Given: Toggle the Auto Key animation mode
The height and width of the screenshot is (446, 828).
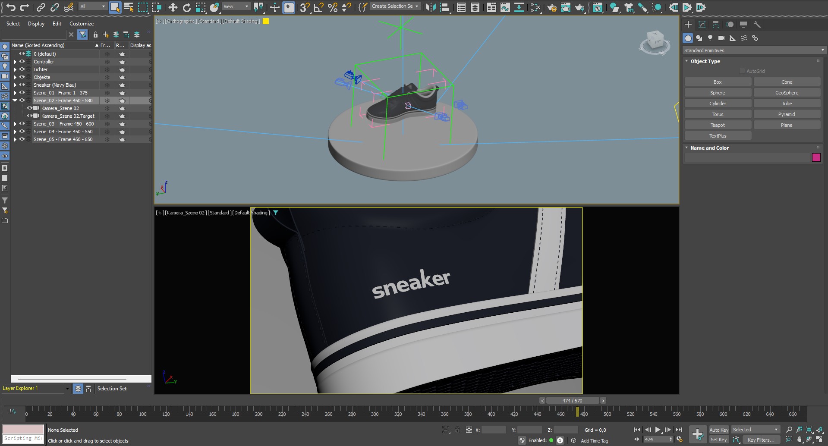Looking at the screenshot, I should [718, 430].
